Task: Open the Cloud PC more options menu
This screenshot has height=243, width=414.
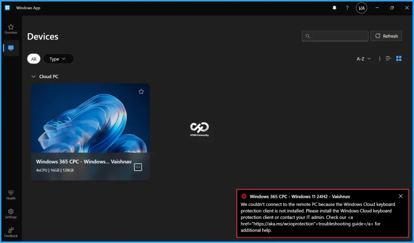Action: 138,167
